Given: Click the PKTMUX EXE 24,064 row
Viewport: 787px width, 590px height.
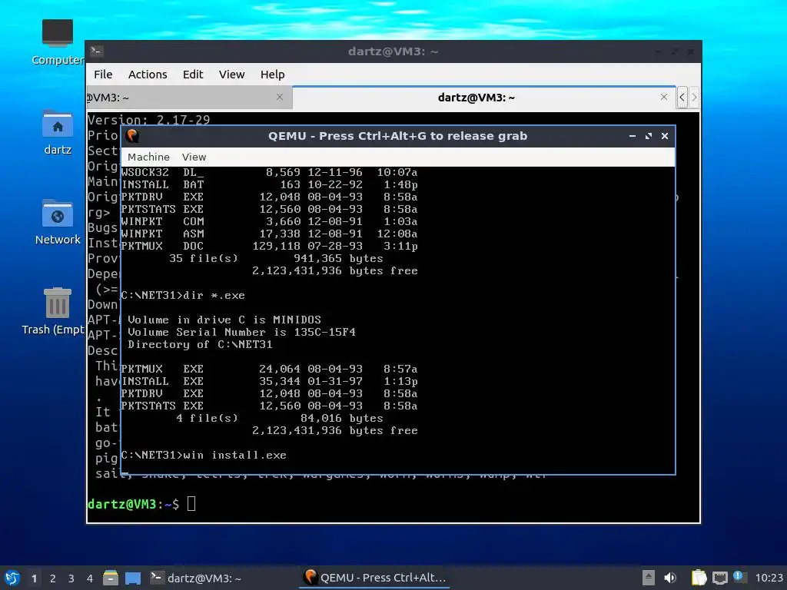Looking at the screenshot, I should pos(269,369).
